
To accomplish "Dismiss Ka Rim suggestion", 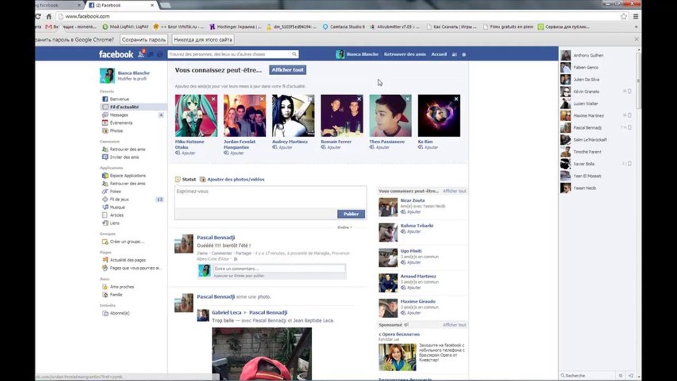I will [x=456, y=98].
